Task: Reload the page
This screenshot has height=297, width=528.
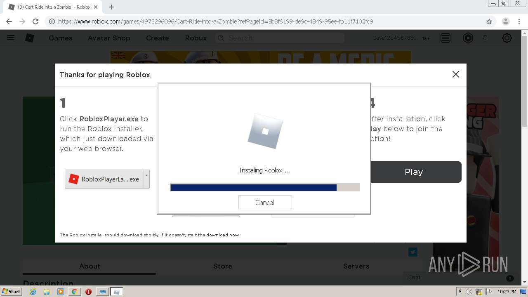Action: coord(35,21)
